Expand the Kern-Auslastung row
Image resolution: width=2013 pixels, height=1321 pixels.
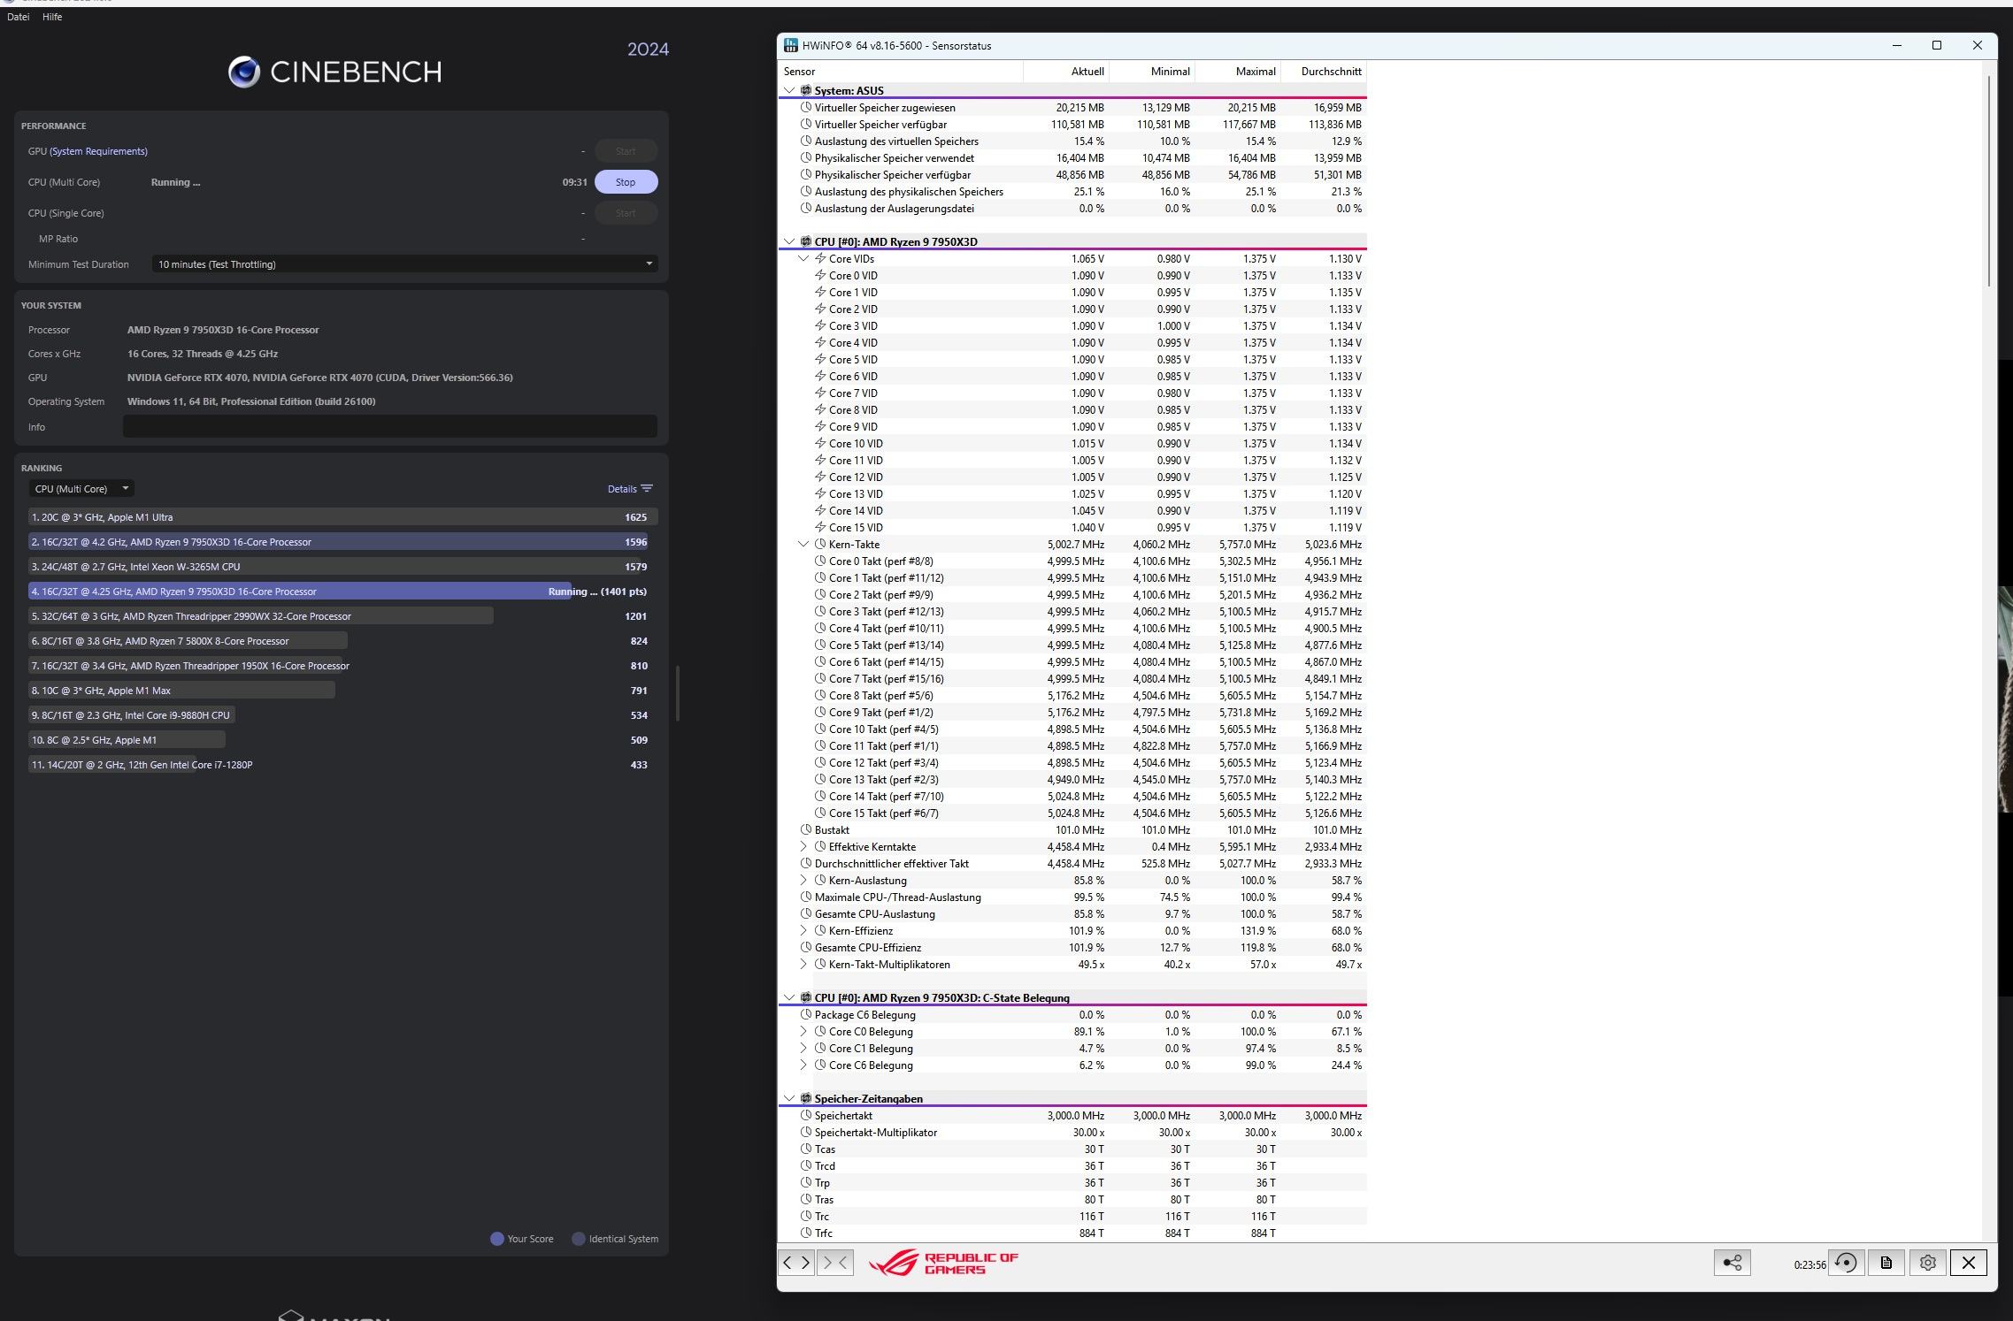click(x=803, y=880)
